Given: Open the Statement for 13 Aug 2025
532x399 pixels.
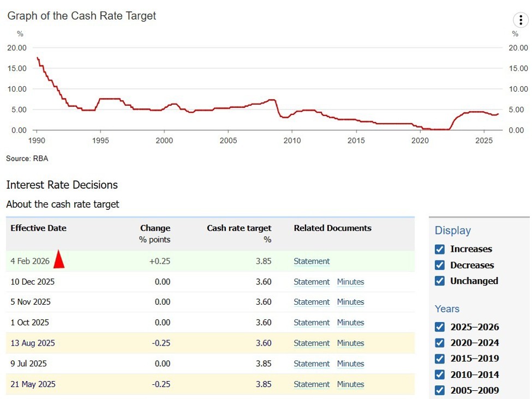Looking at the screenshot, I should point(312,343).
